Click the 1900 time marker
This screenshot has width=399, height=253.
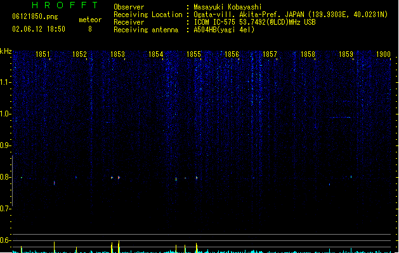(x=383, y=54)
